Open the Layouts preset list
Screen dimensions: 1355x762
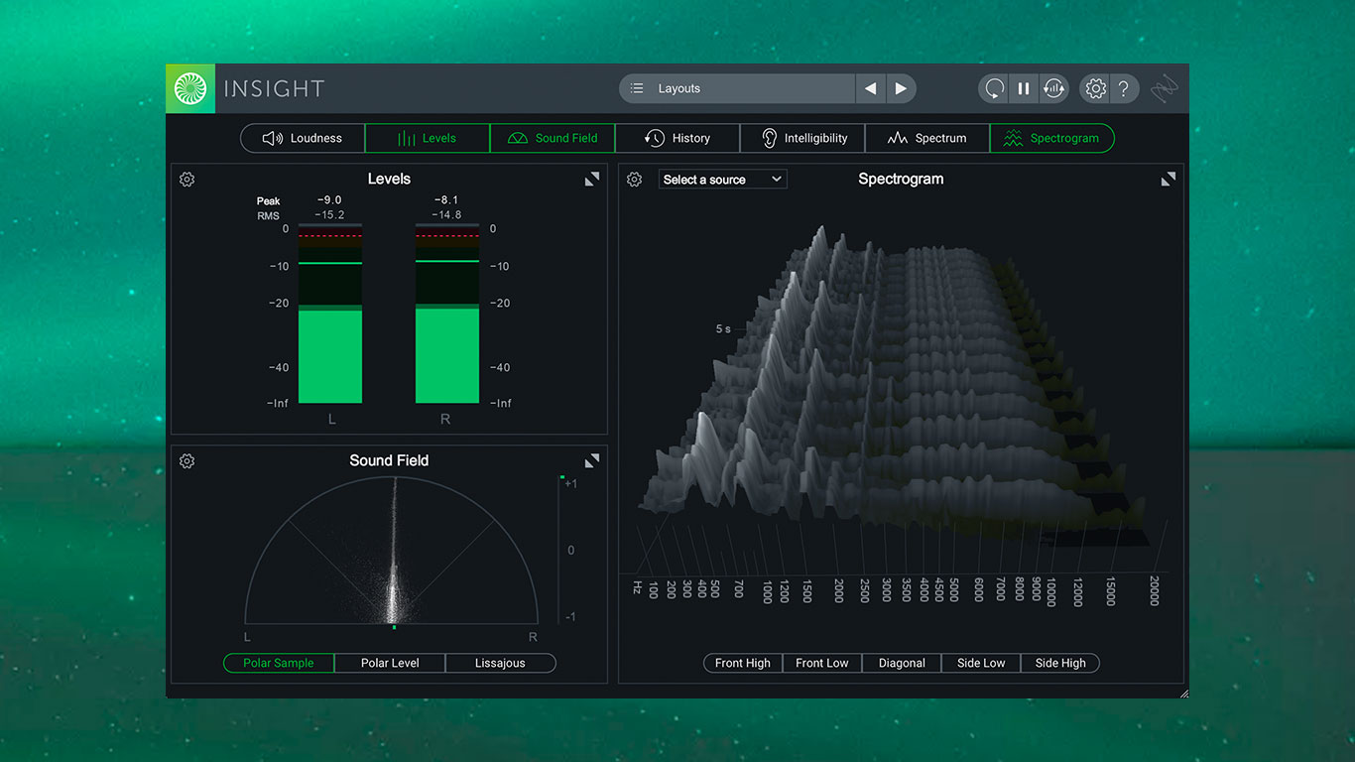pos(737,88)
